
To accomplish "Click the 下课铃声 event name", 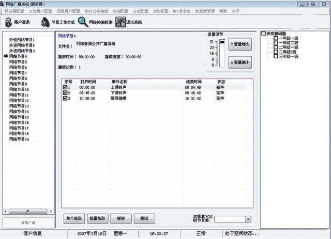I will pos(118,93).
